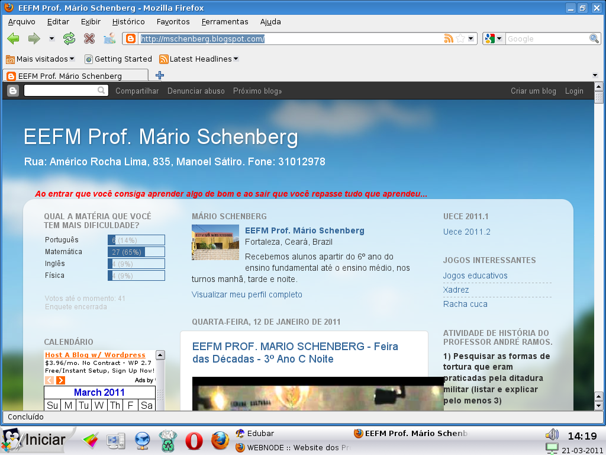Open the Ferramentas menu
Screen dimensions: 606x455
click(224, 21)
